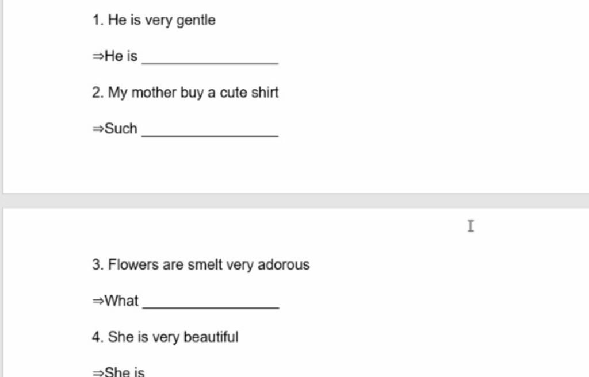This screenshot has width=589, height=377.
Task: Click the word "Such" prompt text
Action: [x=121, y=128]
